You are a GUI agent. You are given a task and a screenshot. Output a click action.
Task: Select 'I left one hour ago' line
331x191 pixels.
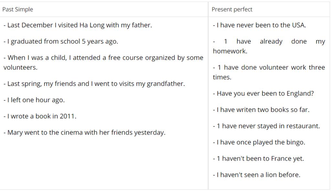tap(34, 100)
